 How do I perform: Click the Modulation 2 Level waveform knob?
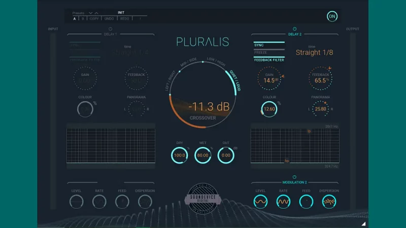coord(260,202)
